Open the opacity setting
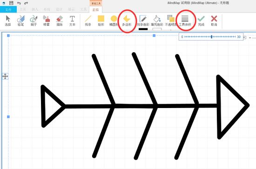 [x=171, y=20]
